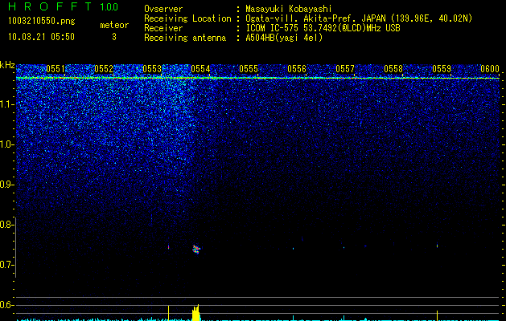Click the 1.0 kHz axis label
Image resolution: width=506 pixels, height=321 pixels.
point(6,144)
